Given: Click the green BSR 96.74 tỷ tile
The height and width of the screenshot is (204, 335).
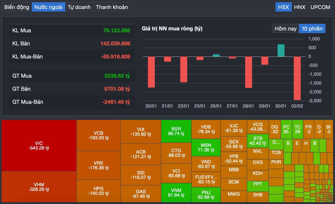Looking at the screenshot, I should [176, 131].
